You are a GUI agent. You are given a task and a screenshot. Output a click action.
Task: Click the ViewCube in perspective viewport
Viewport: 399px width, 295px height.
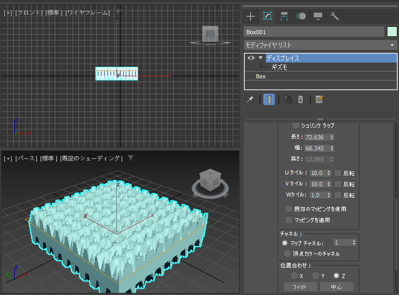[x=210, y=180]
